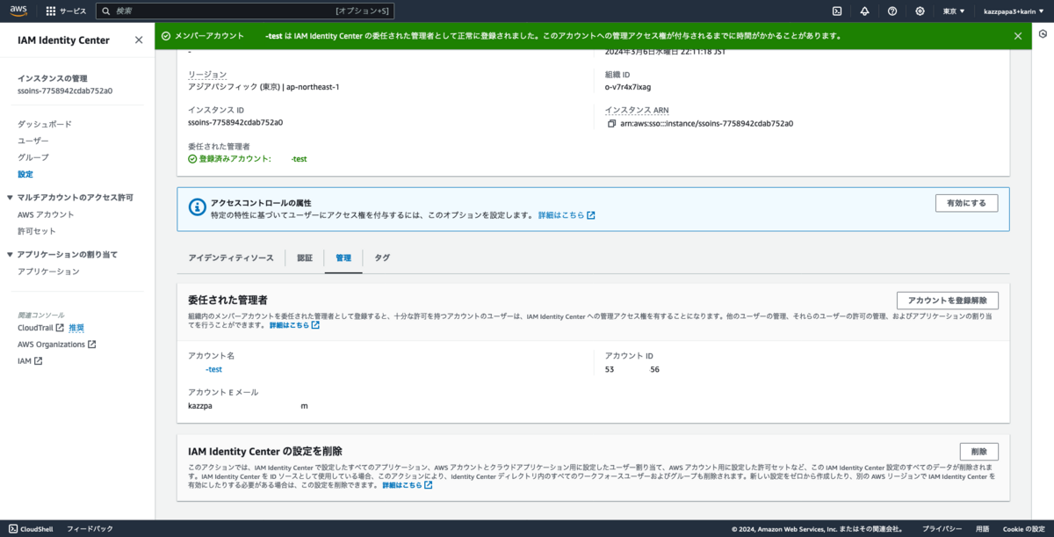
Task: Switch to タグ tab
Action: [x=382, y=258]
